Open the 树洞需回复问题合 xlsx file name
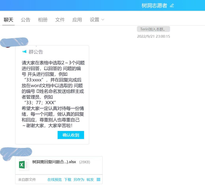The width and height of the screenshot is (205, 188). tap(54, 162)
